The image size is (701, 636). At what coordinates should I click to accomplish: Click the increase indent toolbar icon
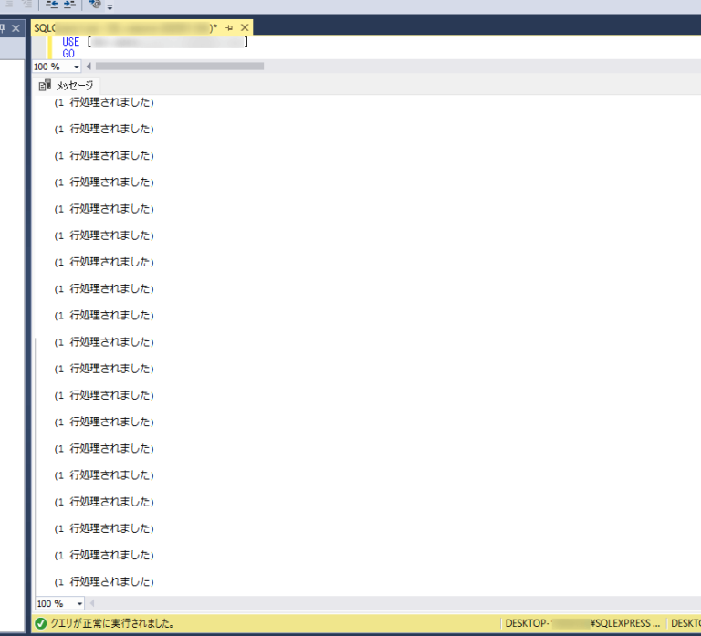(x=69, y=5)
